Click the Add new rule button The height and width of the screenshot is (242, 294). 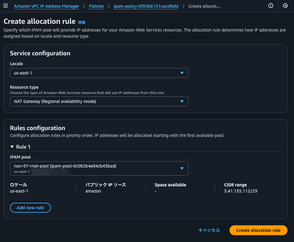pos(30,208)
